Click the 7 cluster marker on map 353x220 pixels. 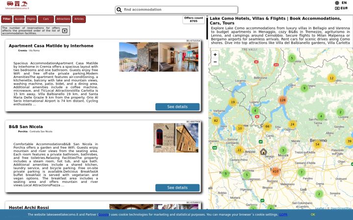pyautogui.click(x=301, y=173)
